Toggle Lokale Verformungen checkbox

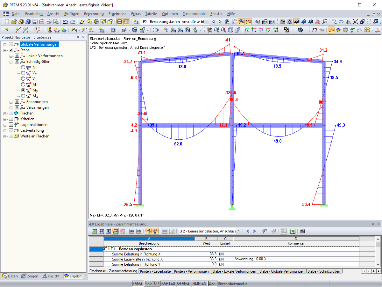point(17,56)
